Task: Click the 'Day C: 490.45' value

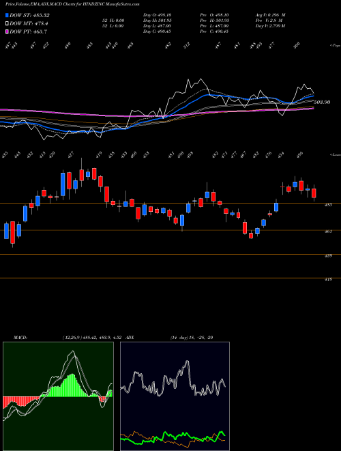Action: point(158,31)
